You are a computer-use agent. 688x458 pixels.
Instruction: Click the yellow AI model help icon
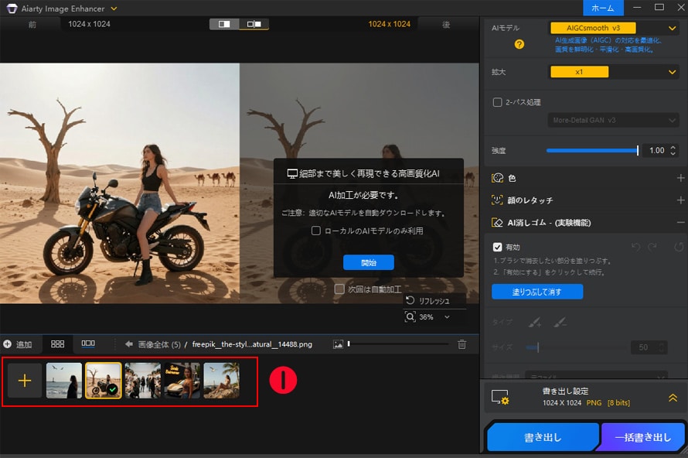tap(519, 44)
